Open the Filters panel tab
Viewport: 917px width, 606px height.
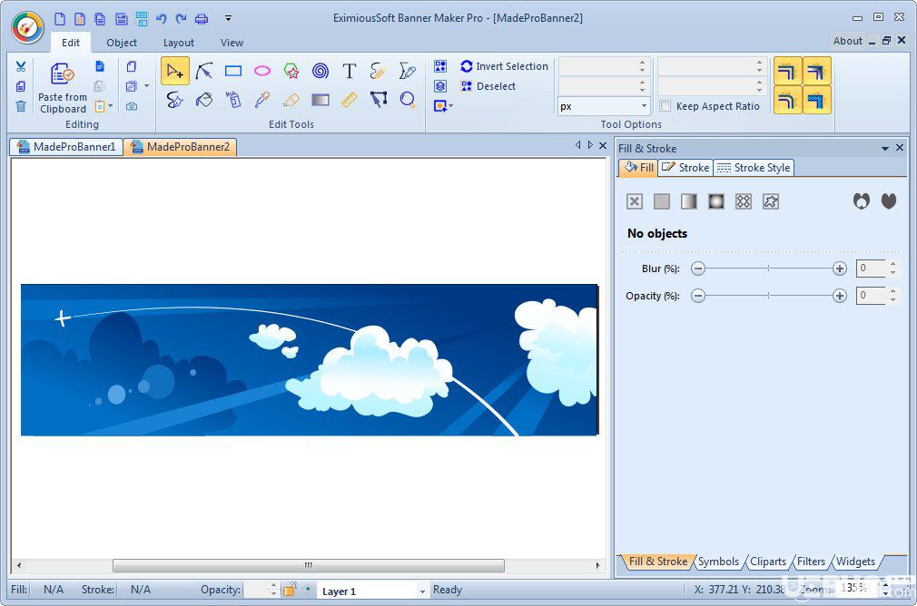point(811,562)
